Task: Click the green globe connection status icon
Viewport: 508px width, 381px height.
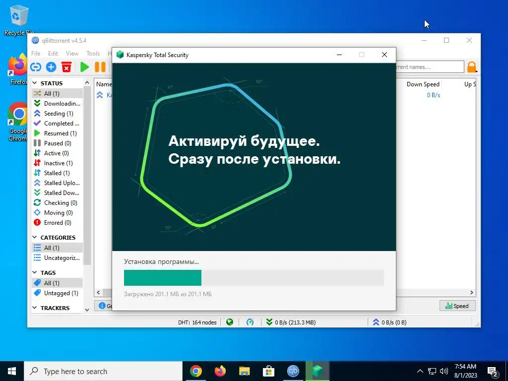Action: pyautogui.click(x=230, y=322)
